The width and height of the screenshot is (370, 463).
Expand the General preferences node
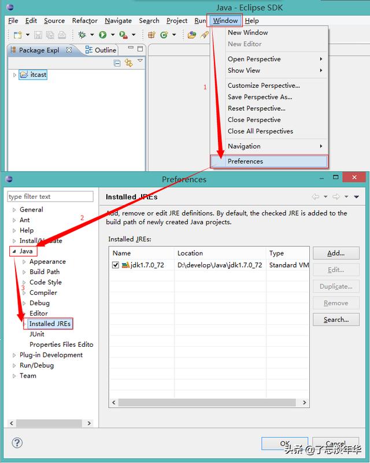coord(14,210)
